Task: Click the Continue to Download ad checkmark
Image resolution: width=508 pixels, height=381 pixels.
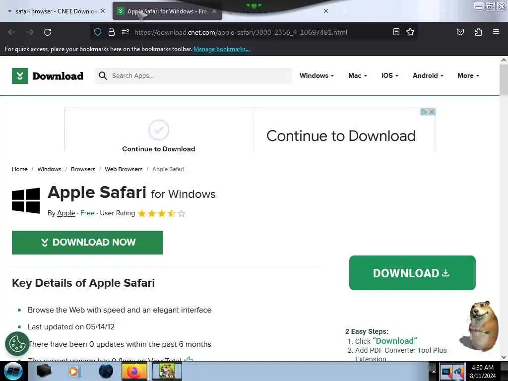Action: tap(158, 130)
